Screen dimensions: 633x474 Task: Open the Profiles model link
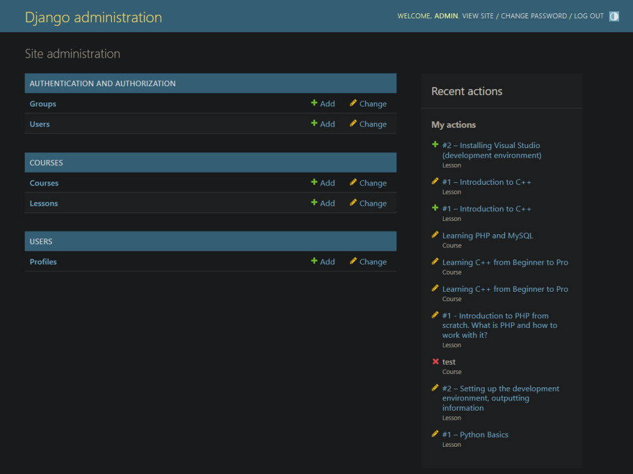click(43, 261)
